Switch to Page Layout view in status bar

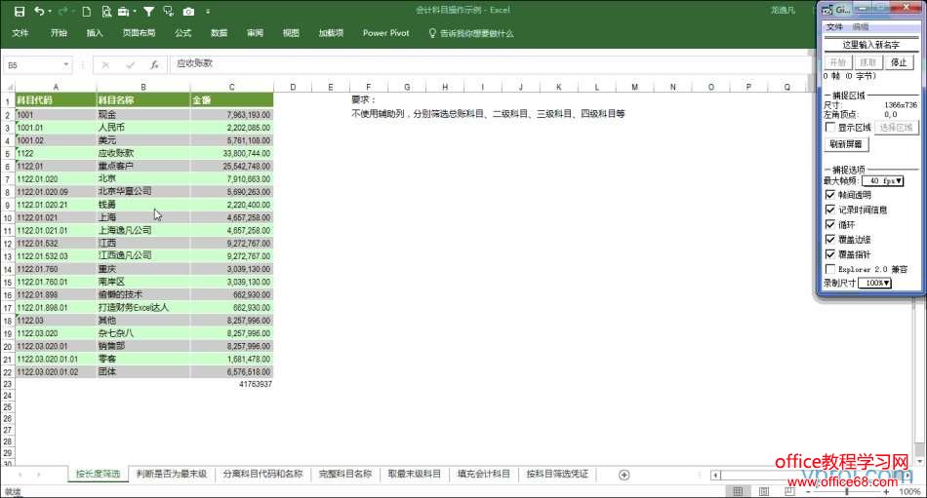coord(762,492)
